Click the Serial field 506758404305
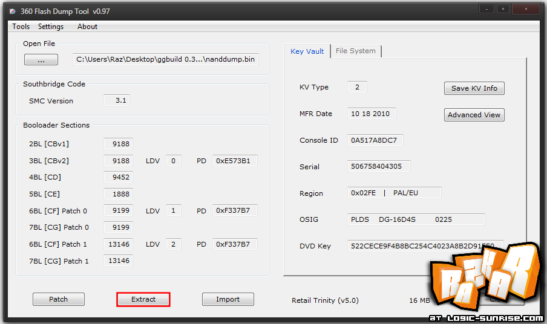547x324 pixels. [x=379, y=166]
